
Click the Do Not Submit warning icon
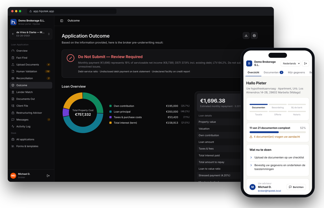(x=71, y=58)
